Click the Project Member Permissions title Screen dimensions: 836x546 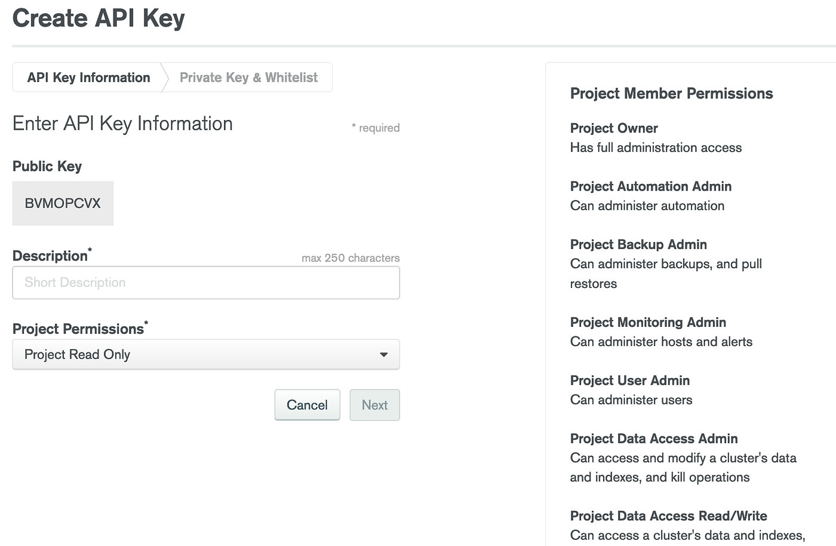671,94
